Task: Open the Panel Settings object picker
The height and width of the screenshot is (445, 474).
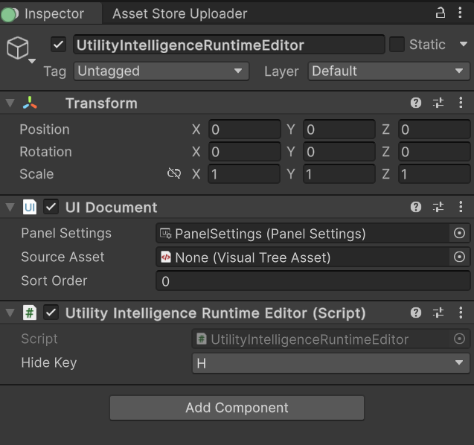Action: point(459,233)
